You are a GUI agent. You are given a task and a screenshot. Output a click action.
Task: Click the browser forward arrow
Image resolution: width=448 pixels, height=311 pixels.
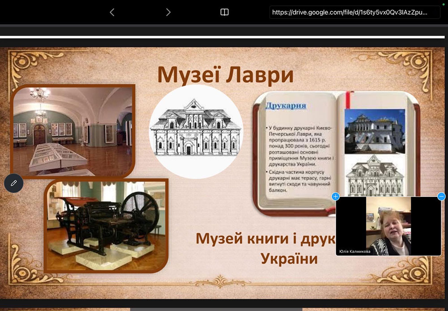coord(168,13)
